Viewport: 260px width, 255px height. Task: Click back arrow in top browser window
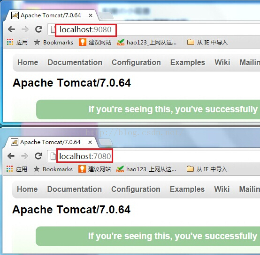(11, 29)
